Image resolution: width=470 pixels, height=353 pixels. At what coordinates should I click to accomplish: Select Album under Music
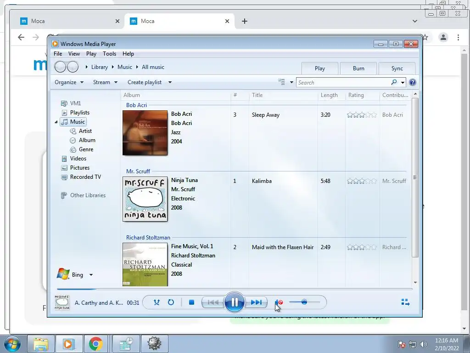[83, 140]
